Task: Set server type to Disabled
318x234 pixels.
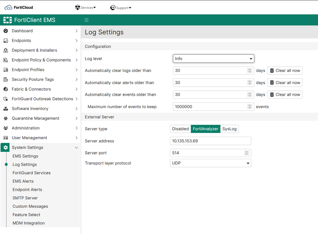Action: click(x=180, y=129)
